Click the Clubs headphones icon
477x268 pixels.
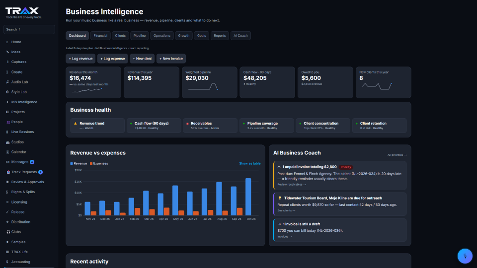pyautogui.click(x=8, y=232)
